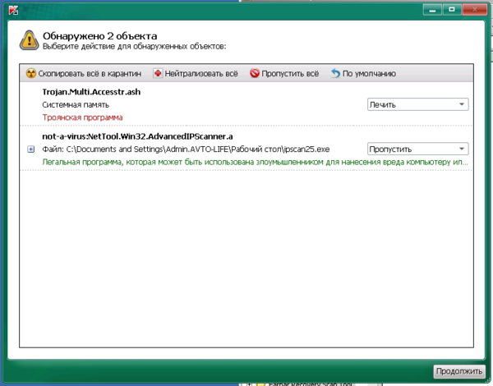Click the yellow warning triangle icon
Screen dimensions: 493x386
click(30, 40)
